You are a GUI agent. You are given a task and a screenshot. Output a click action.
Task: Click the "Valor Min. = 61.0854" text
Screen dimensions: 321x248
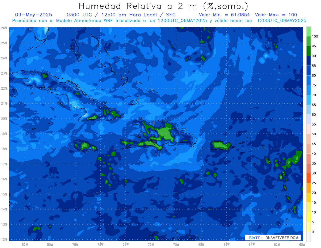click(224, 15)
